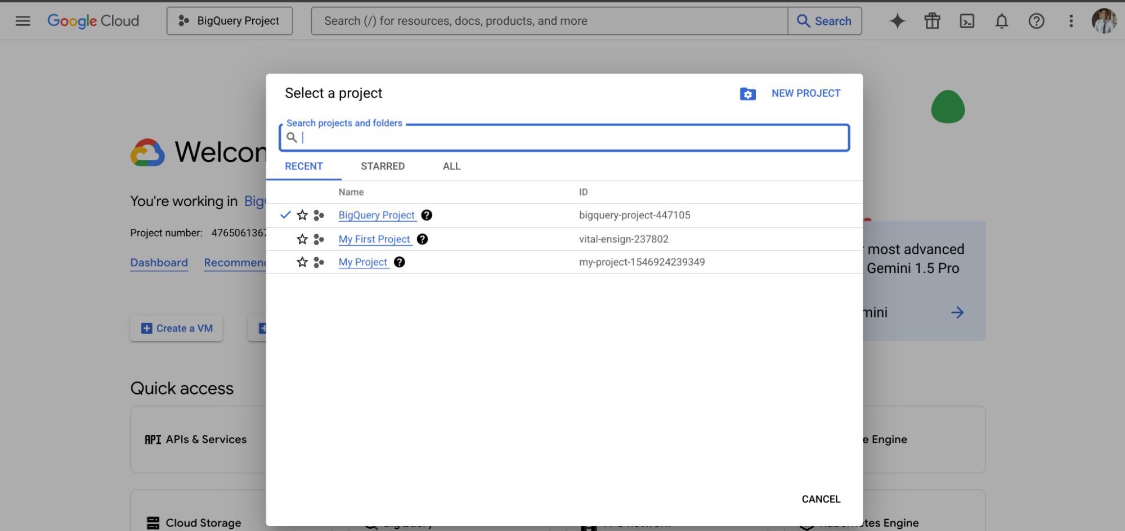Click Create a VM button
This screenshot has height=531, width=1125.
[177, 328]
